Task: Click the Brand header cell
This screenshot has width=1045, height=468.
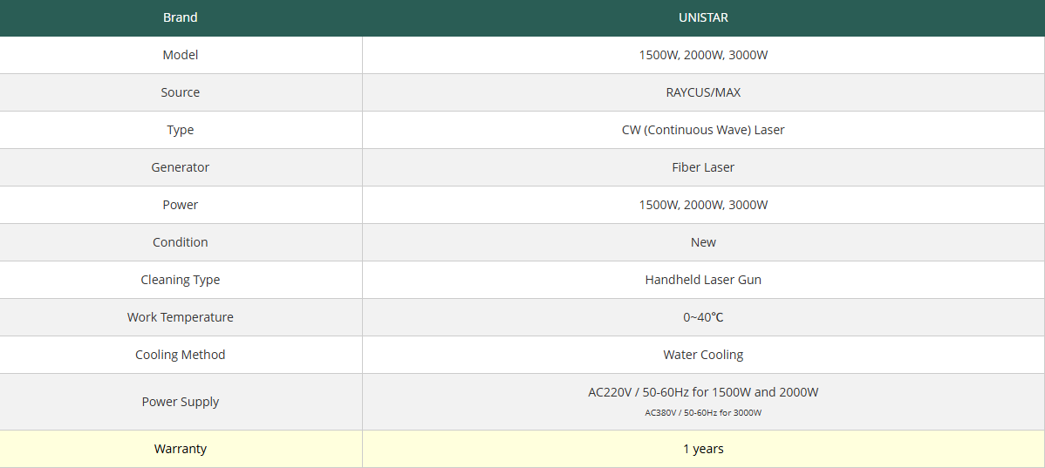Action: (x=181, y=17)
